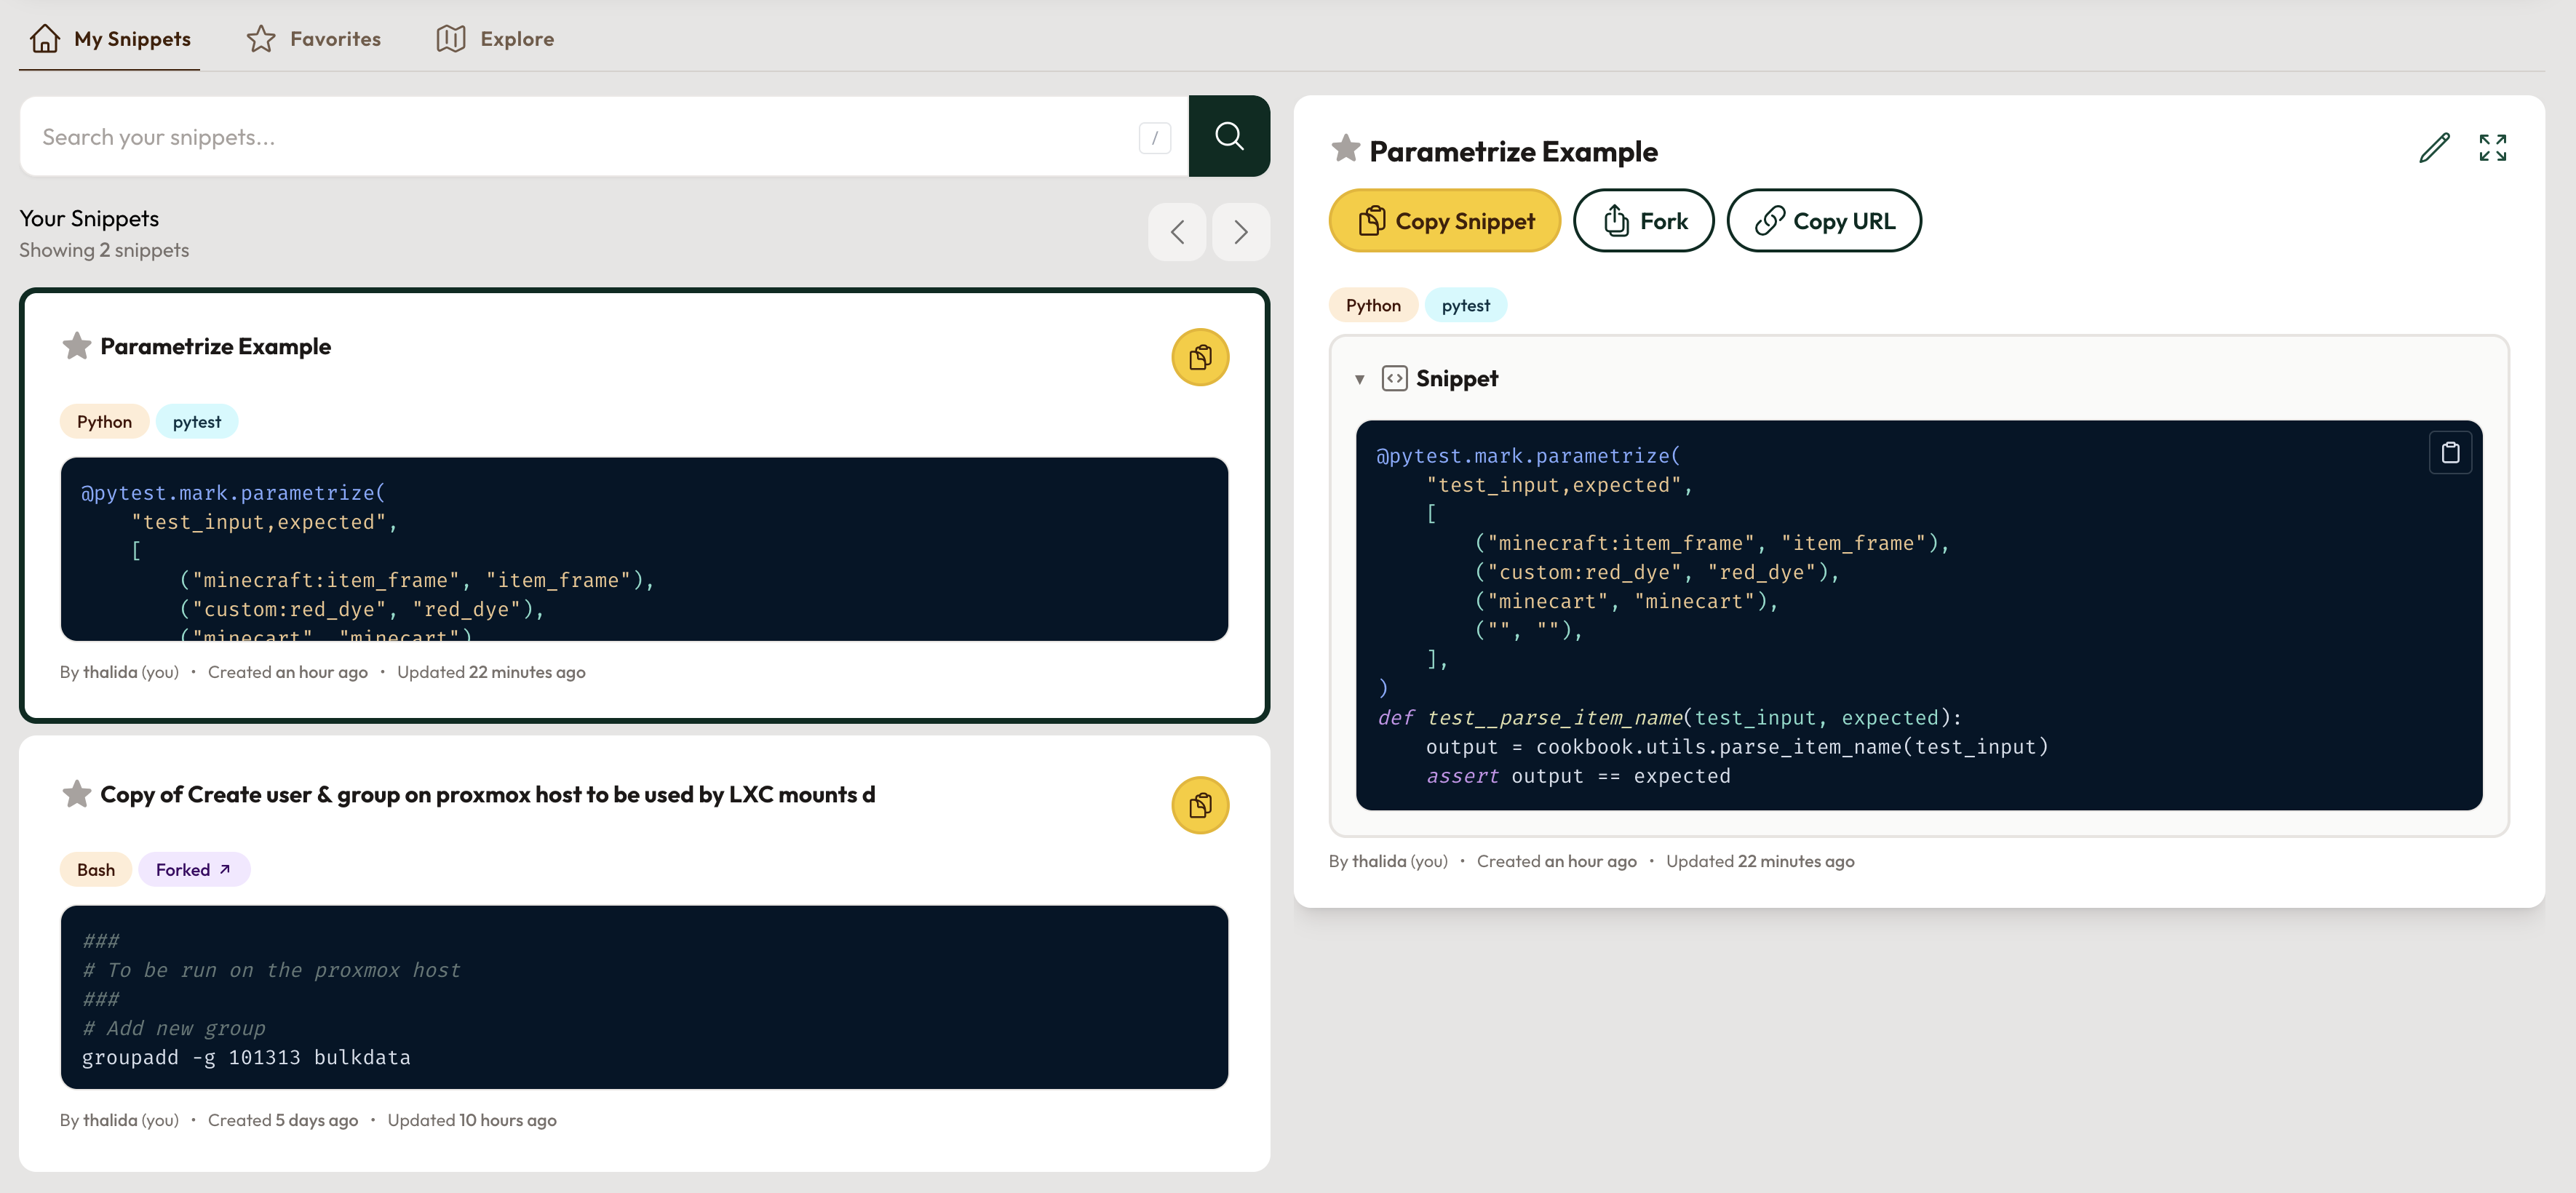Click clipboard icon inside code block
The width and height of the screenshot is (2576, 1193).
tap(2449, 453)
